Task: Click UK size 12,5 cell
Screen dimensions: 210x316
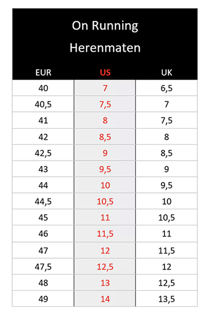Action: point(167,282)
